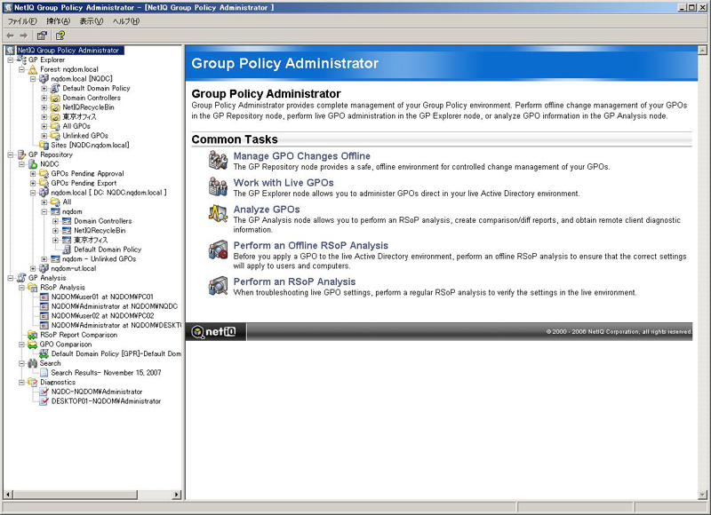
Task: Select nqdom.local [ DC: NQDC.nqdom.local ] node
Action: [108, 193]
